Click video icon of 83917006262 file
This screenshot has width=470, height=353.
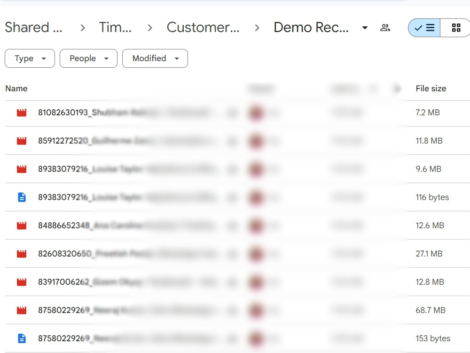[22, 282]
